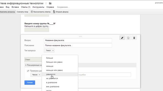Duplicate the question with the copy icon
163x91 pixels.
click(128, 38)
